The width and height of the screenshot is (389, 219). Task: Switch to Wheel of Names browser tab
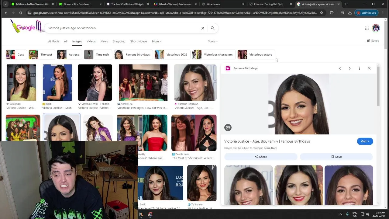176,4
